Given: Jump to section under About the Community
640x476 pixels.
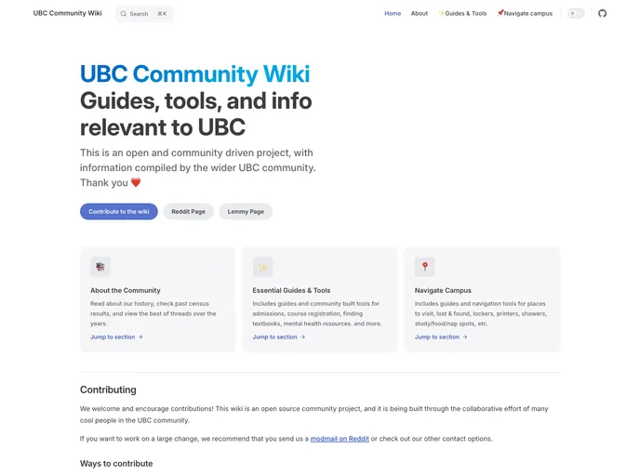Looking at the screenshot, I should (x=116, y=337).
